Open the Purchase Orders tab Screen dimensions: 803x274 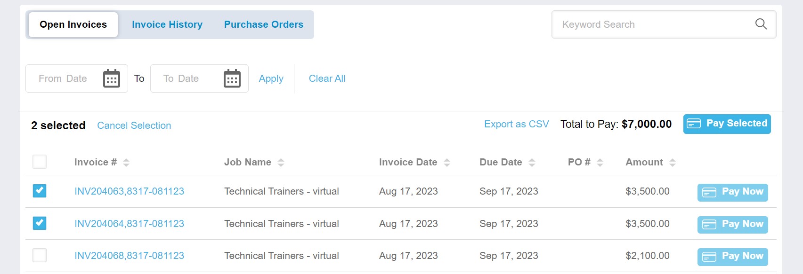tap(263, 24)
